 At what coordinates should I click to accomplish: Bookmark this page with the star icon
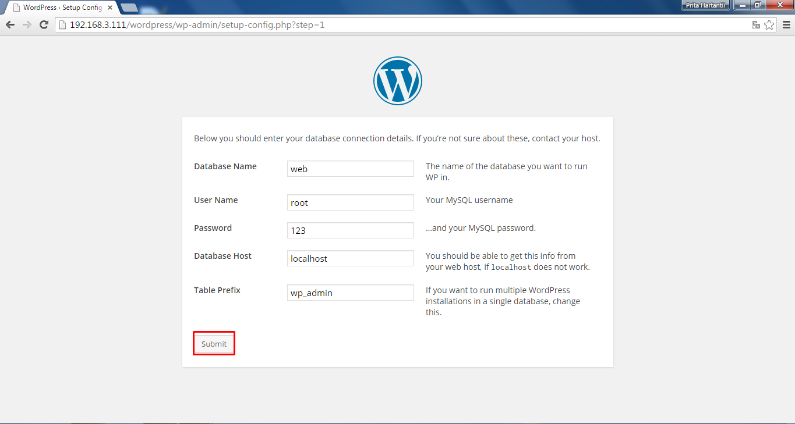coord(769,24)
